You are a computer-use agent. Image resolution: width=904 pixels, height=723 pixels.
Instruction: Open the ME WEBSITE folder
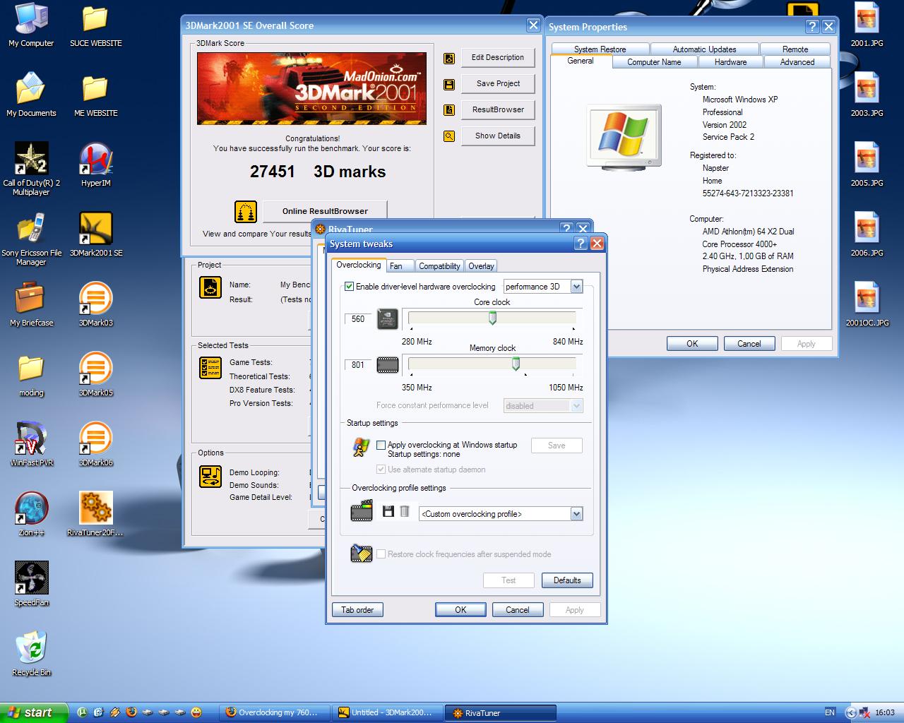coord(95,95)
